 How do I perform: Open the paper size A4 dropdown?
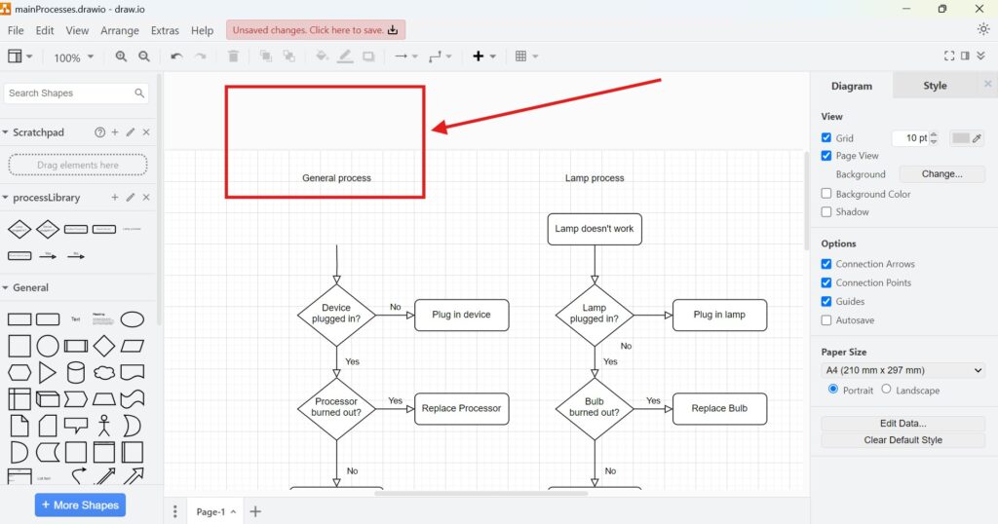pyautogui.click(x=903, y=370)
